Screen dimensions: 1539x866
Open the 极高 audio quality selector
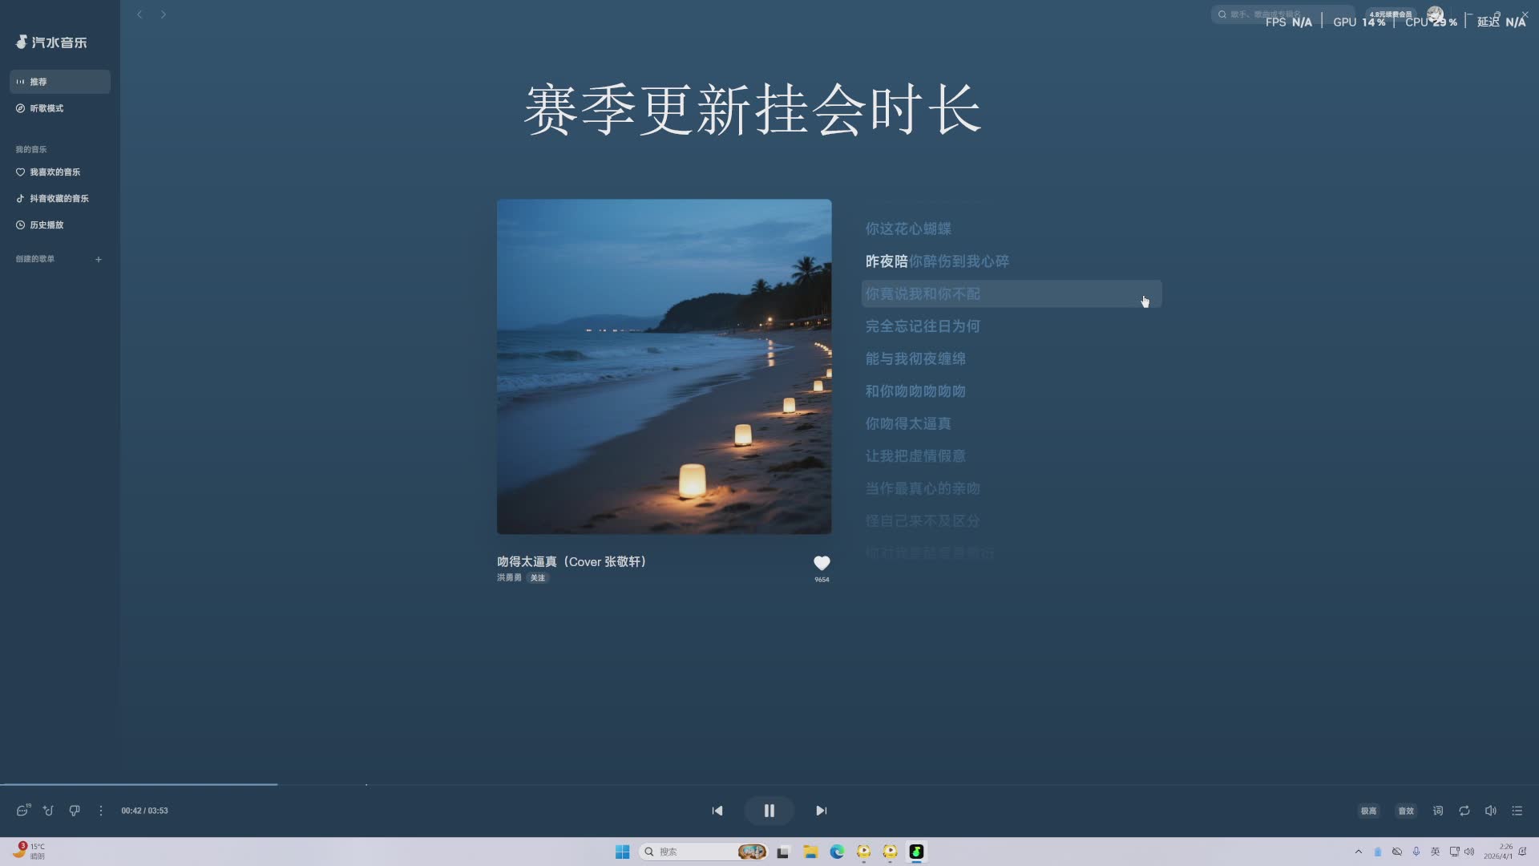pos(1368,811)
